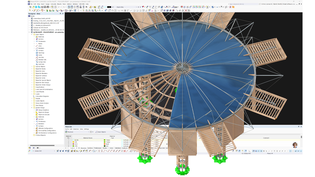Open the Structure dropdown in Materials panel
The width and height of the screenshot is (315, 177).
click(89, 132)
